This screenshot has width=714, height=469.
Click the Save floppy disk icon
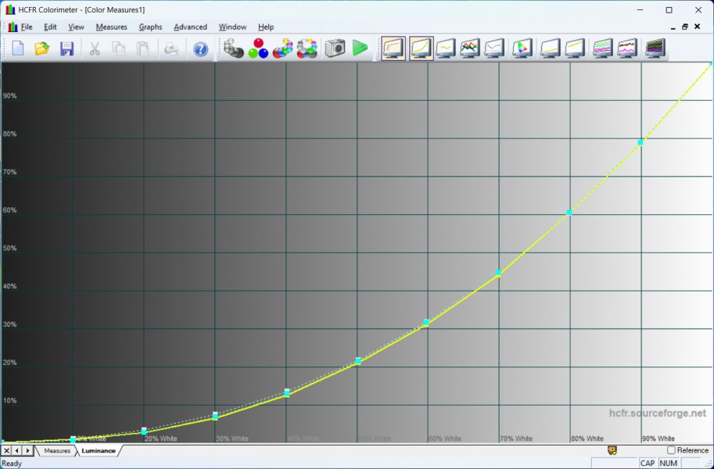point(66,48)
